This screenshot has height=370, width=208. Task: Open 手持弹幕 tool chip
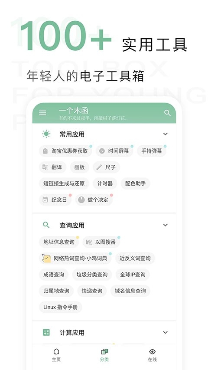(152, 151)
